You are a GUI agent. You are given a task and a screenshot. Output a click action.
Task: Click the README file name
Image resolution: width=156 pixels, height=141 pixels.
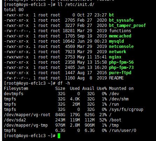pos(116,78)
